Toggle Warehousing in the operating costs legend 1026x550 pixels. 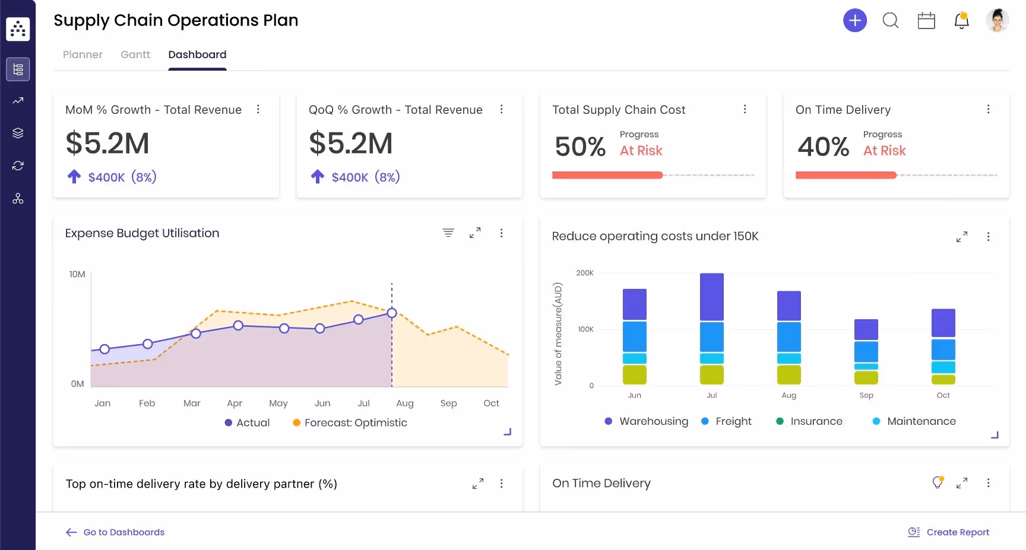pos(646,421)
